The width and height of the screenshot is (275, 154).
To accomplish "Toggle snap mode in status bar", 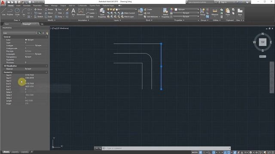I will 205,152.
